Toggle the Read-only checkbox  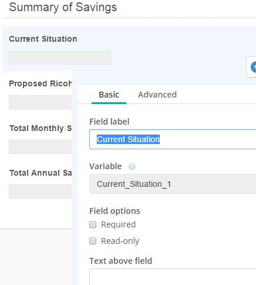(93, 241)
